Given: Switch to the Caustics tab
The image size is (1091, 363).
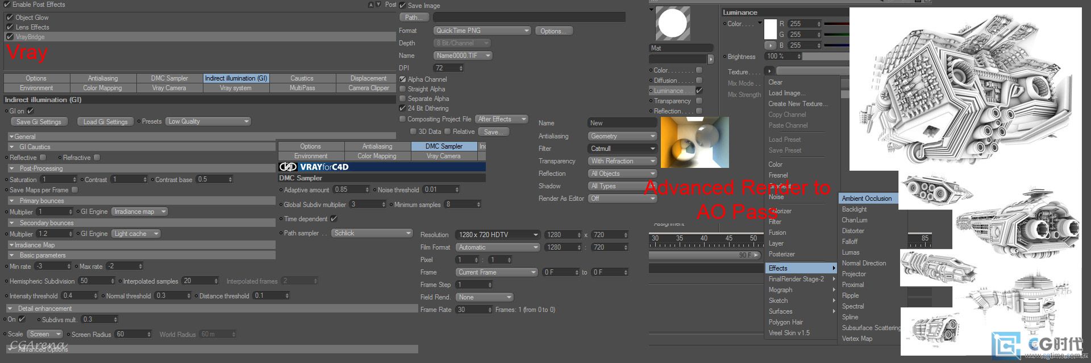Looking at the screenshot, I should pyautogui.click(x=302, y=78).
